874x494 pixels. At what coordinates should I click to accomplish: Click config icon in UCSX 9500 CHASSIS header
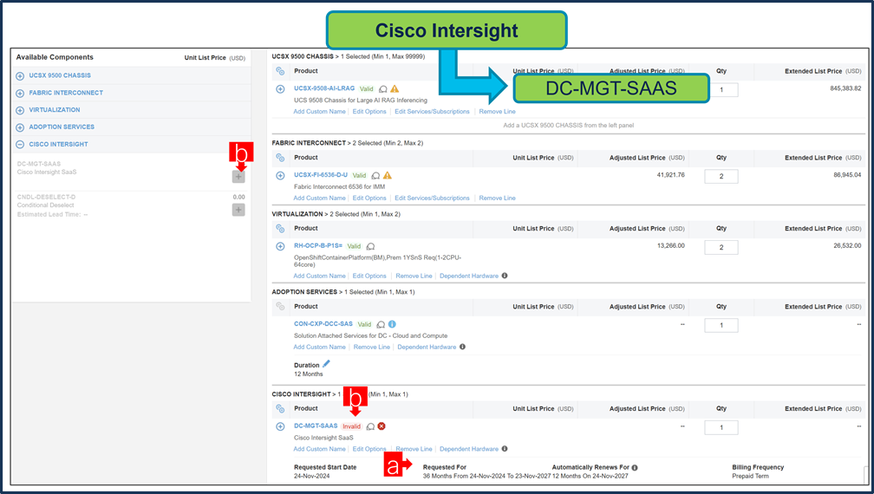tap(280, 71)
